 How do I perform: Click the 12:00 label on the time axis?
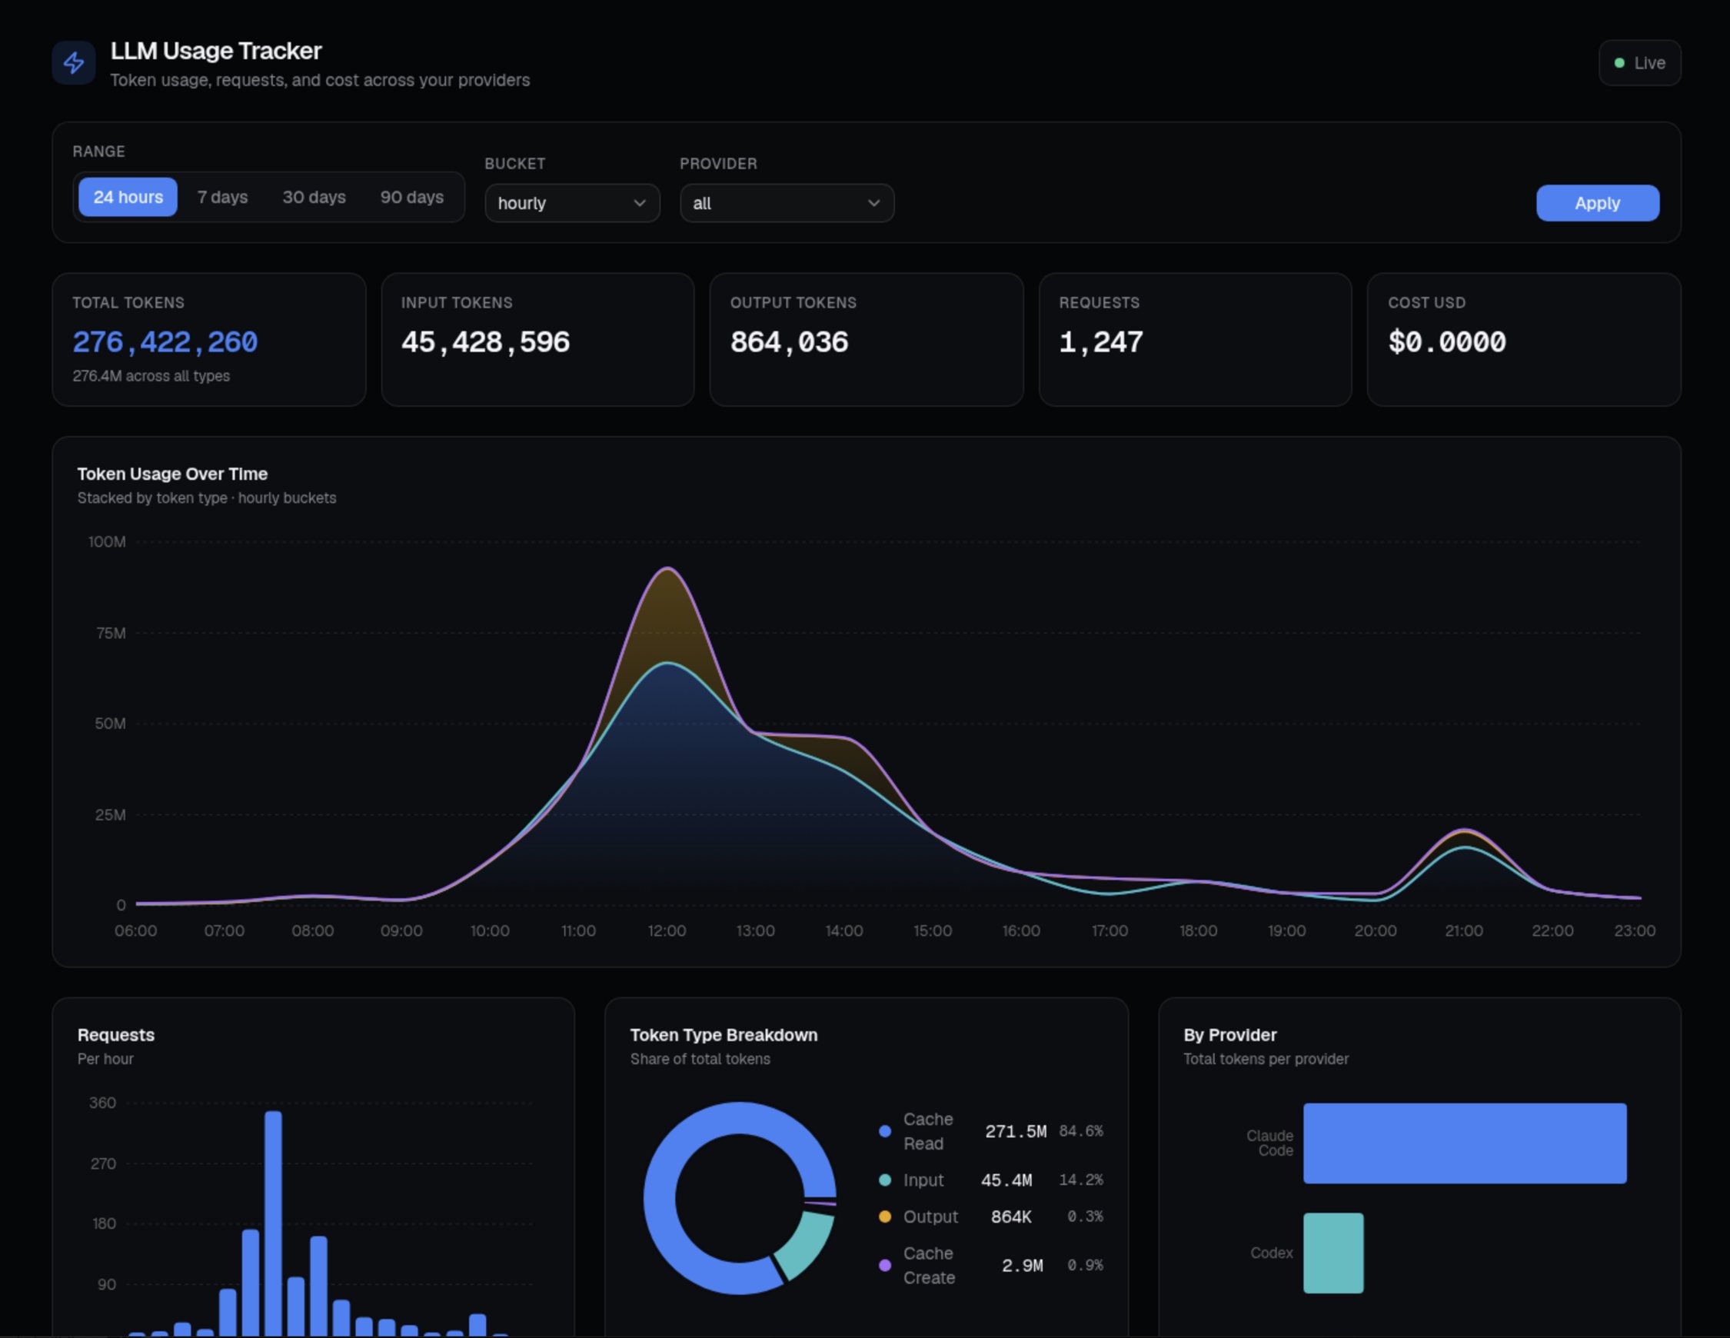pyautogui.click(x=666, y=930)
